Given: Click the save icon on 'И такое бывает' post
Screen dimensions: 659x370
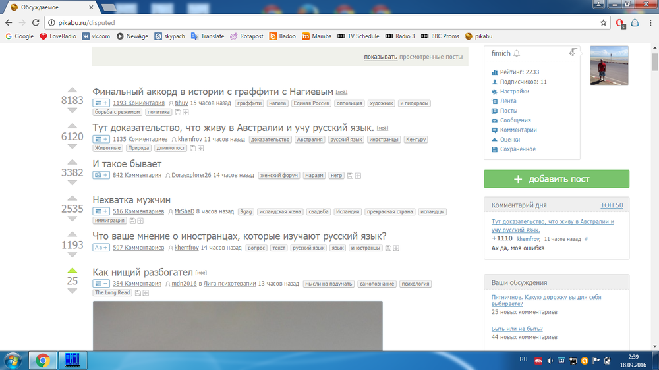Looking at the screenshot, I should [x=351, y=176].
